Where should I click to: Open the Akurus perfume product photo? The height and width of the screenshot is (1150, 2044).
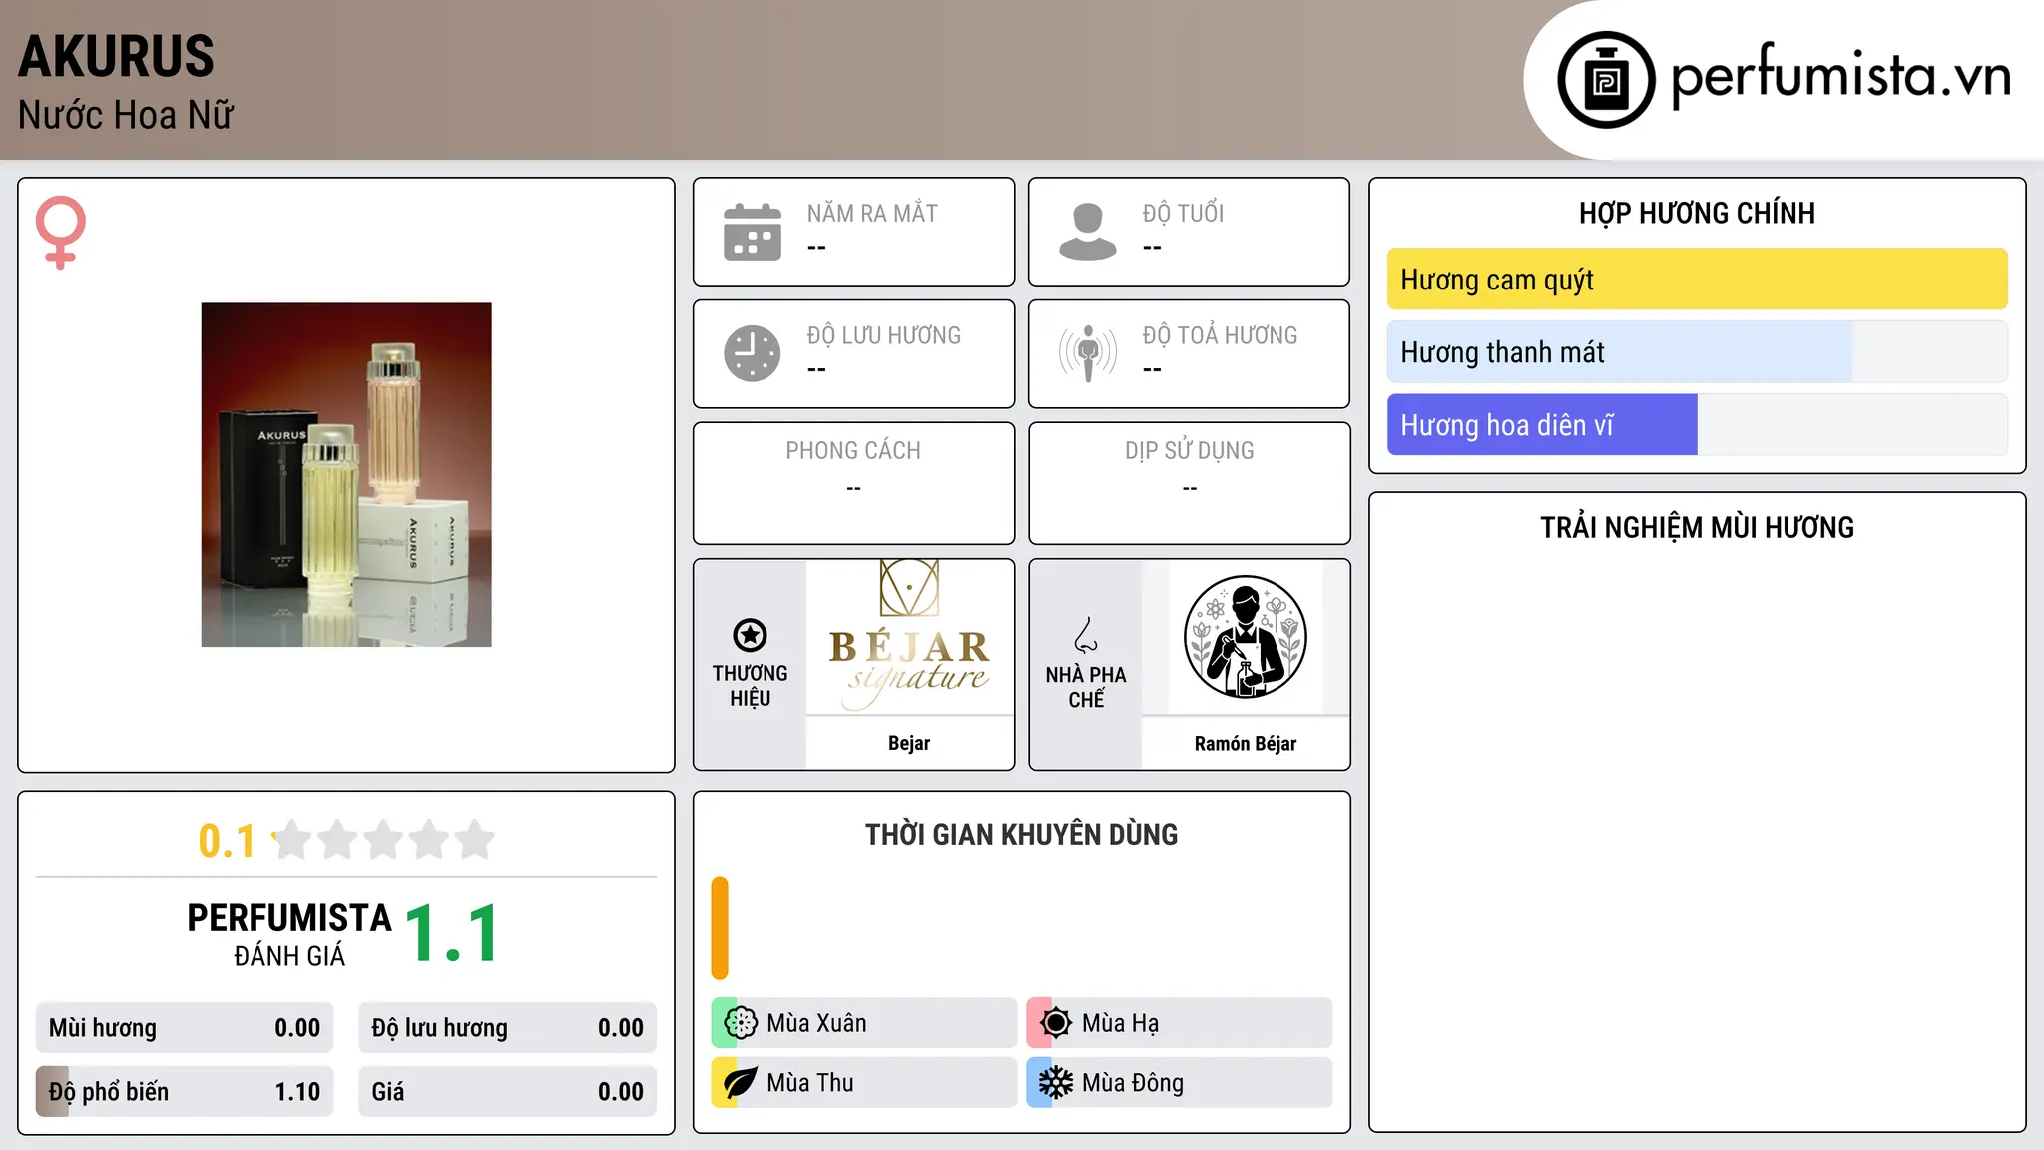click(346, 475)
